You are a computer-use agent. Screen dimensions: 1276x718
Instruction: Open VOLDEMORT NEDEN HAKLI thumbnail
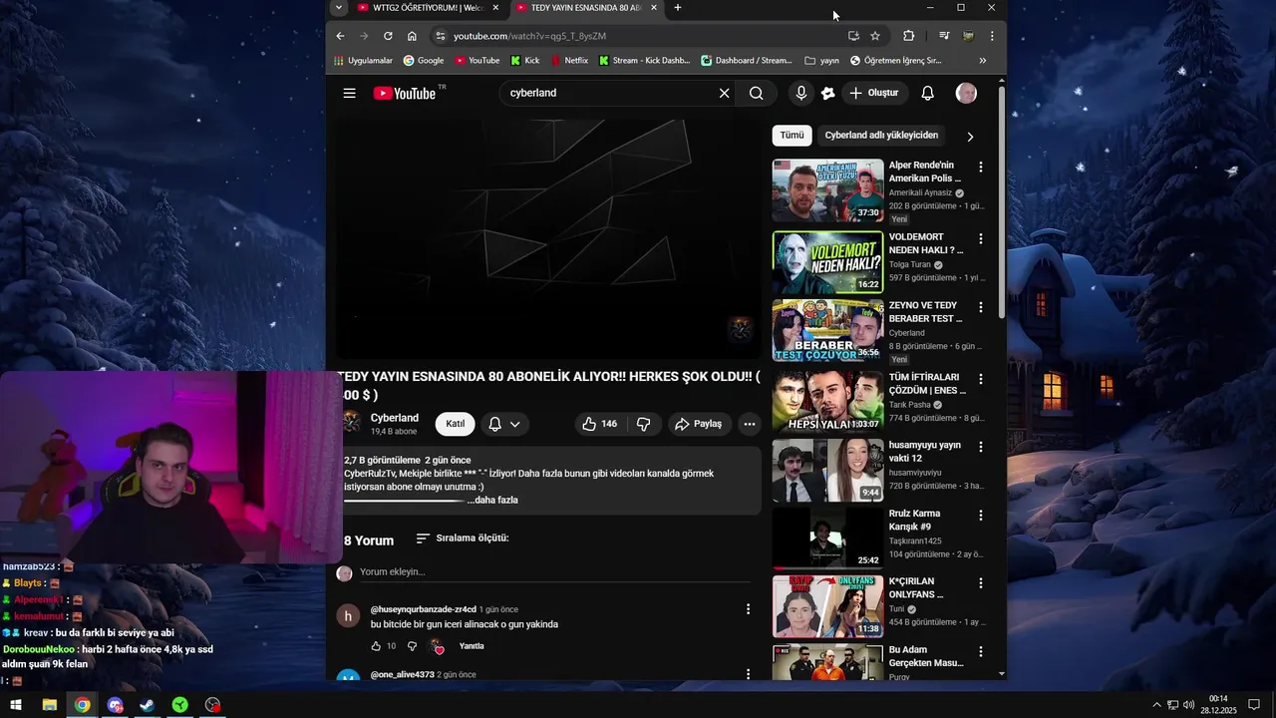pyautogui.click(x=827, y=262)
